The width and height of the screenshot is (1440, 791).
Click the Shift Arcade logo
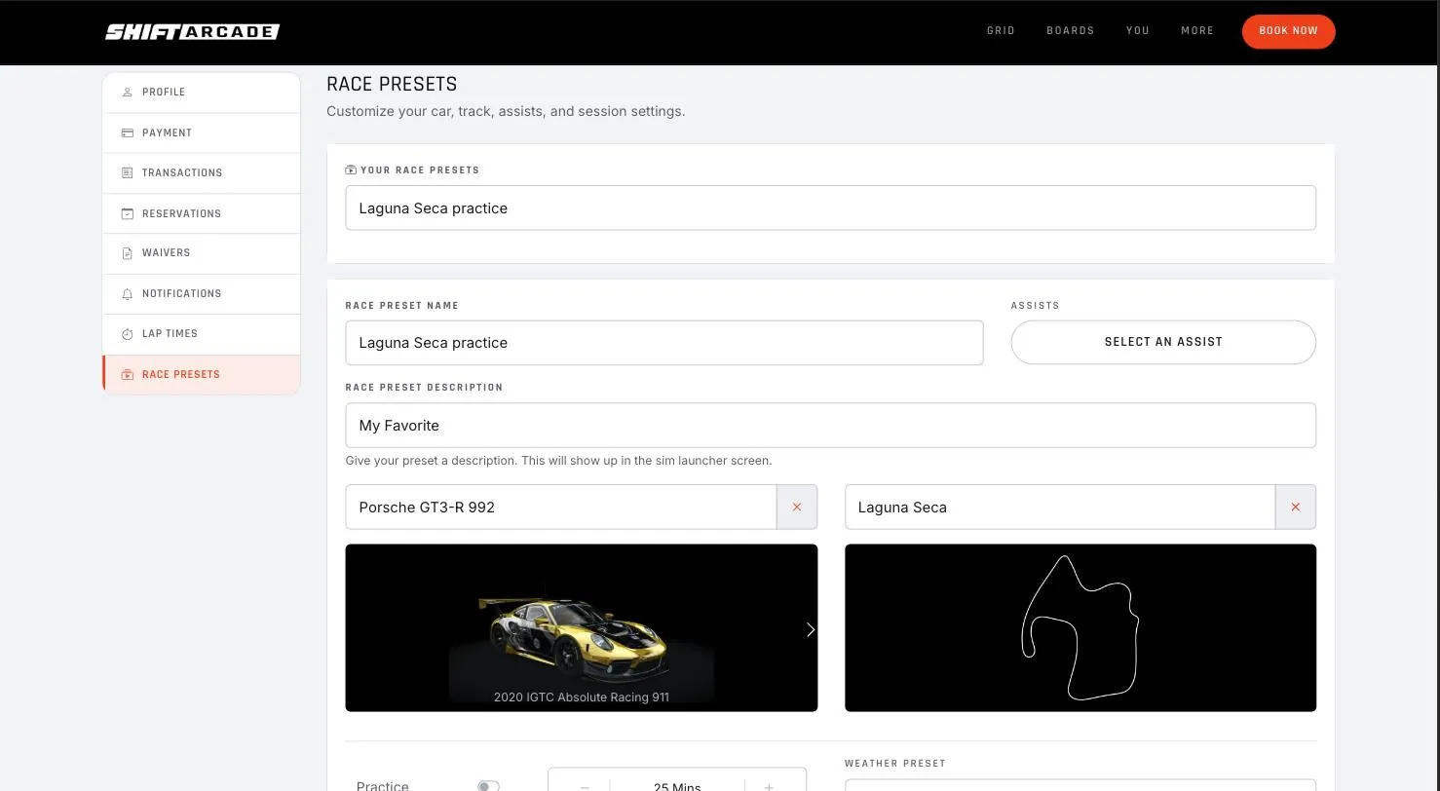click(x=192, y=32)
